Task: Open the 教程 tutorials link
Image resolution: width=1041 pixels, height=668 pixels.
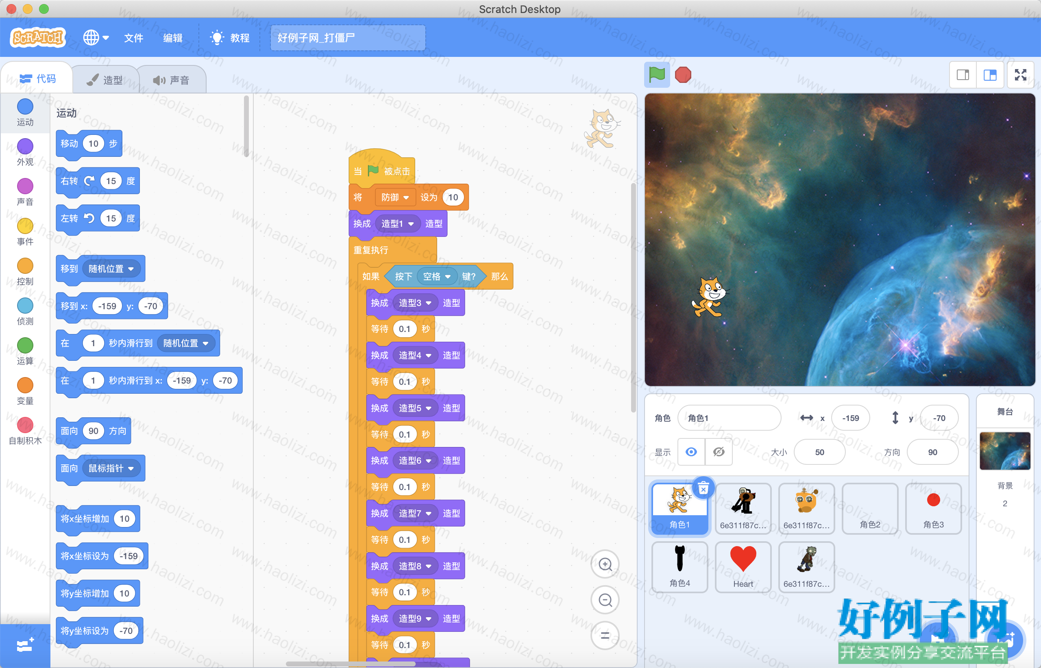Action: pos(230,38)
